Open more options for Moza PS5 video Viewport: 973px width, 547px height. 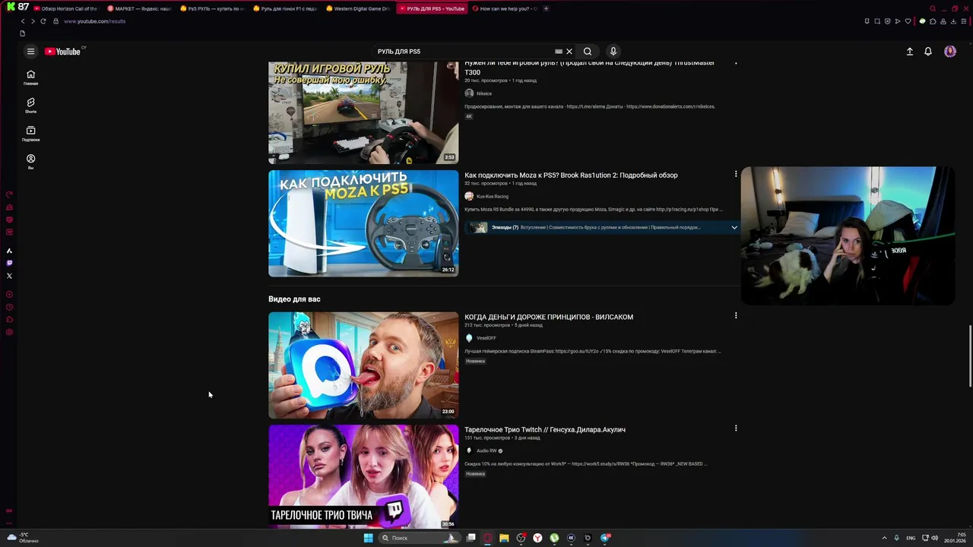[735, 174]
